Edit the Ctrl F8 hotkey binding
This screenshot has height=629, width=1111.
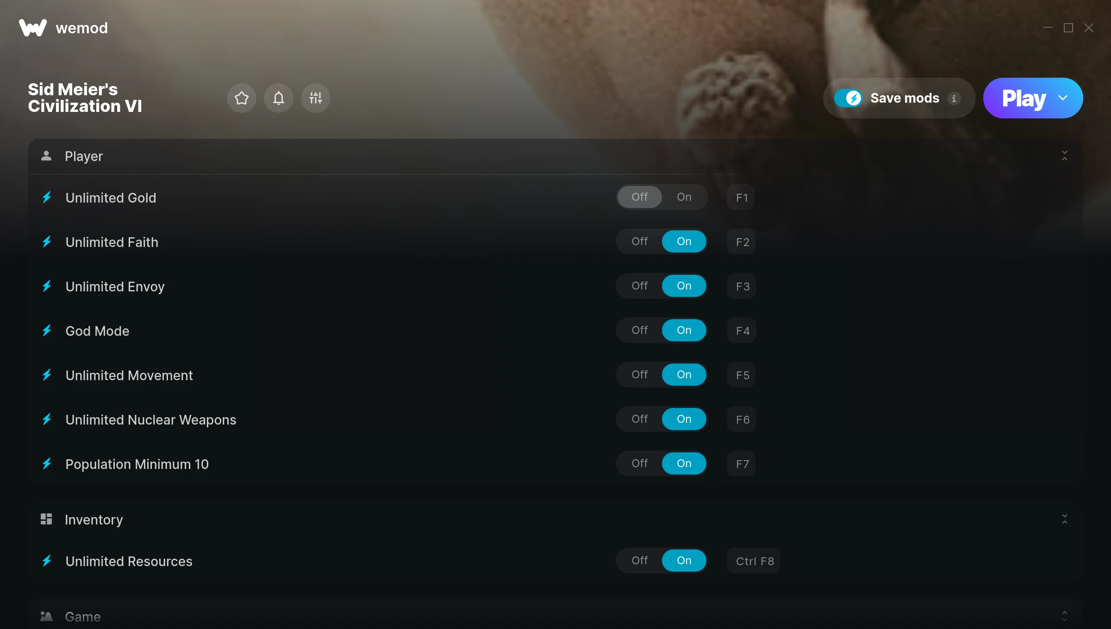[x=754, y=561]
